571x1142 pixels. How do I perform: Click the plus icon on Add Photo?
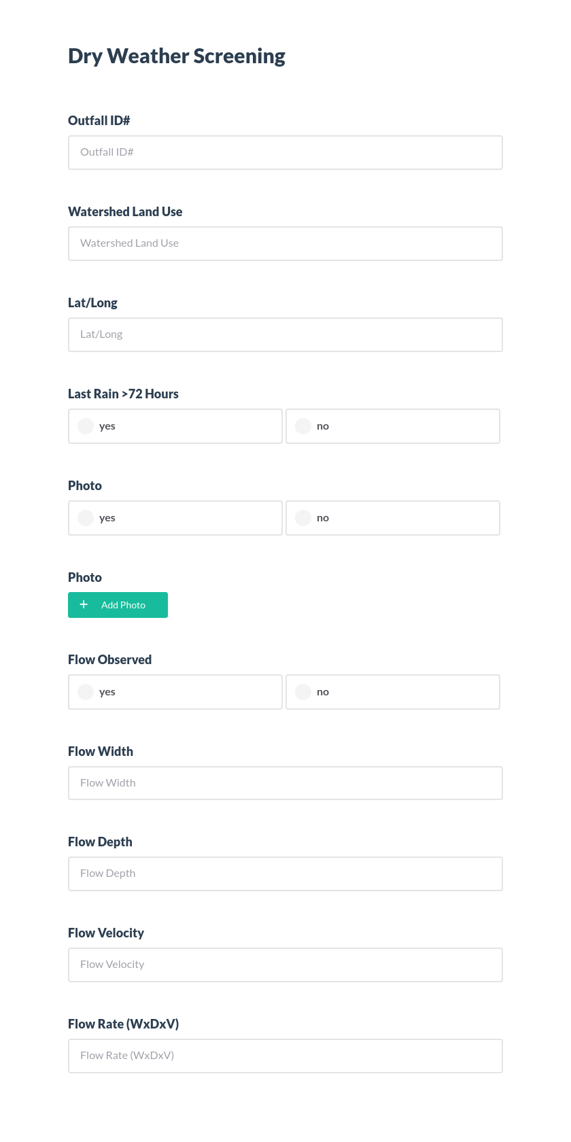tap(84, 604)
